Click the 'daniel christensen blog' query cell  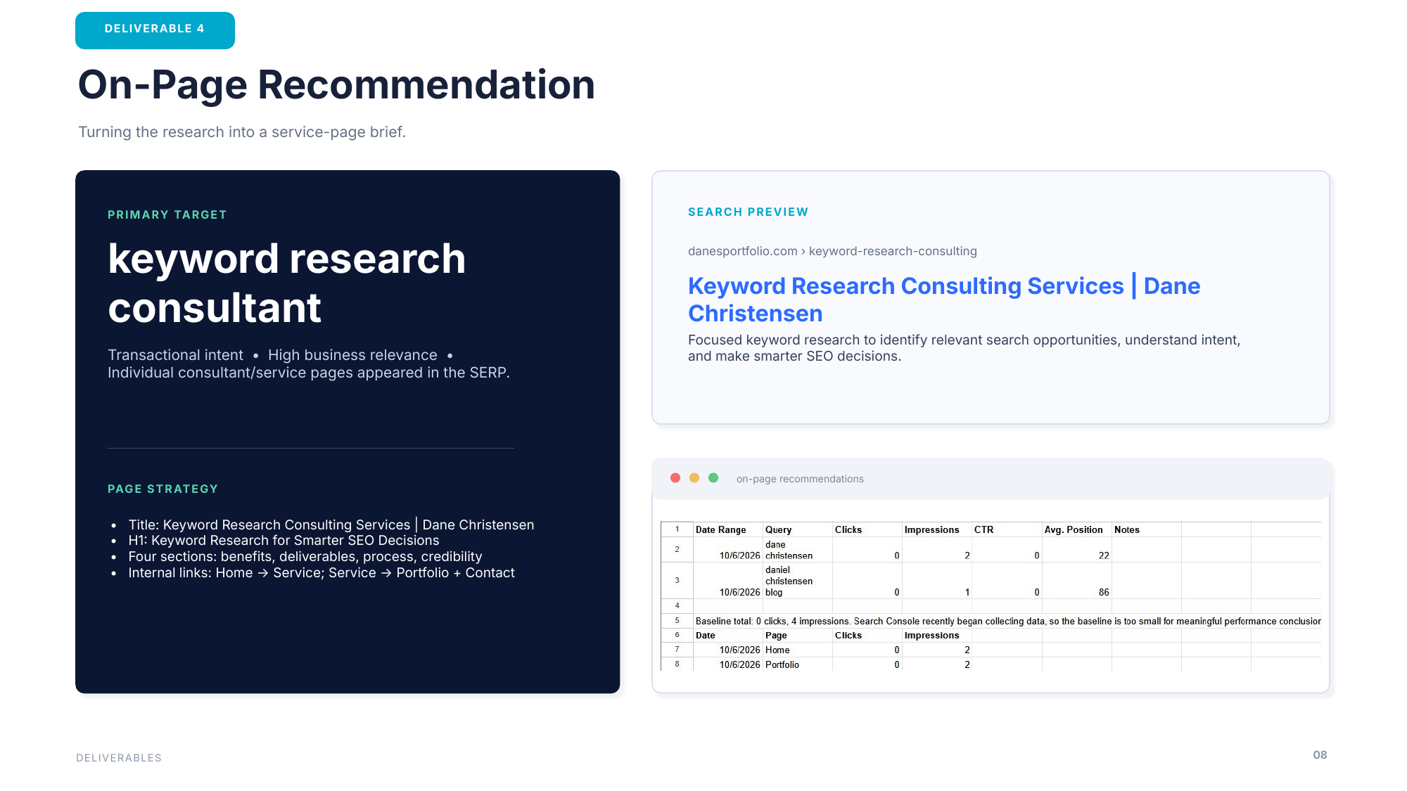(x=798, y=581)
